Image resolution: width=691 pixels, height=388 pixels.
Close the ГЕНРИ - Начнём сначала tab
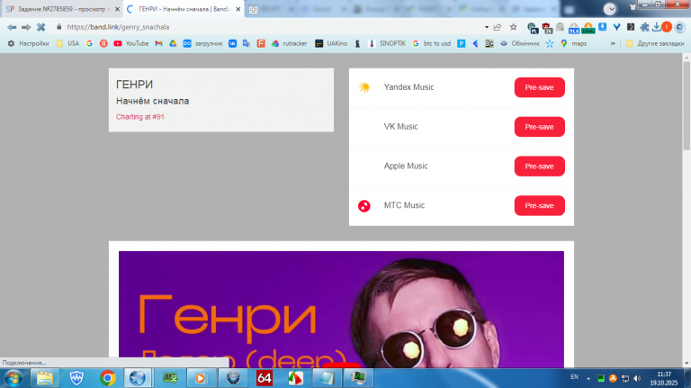[x=238, y=9]
